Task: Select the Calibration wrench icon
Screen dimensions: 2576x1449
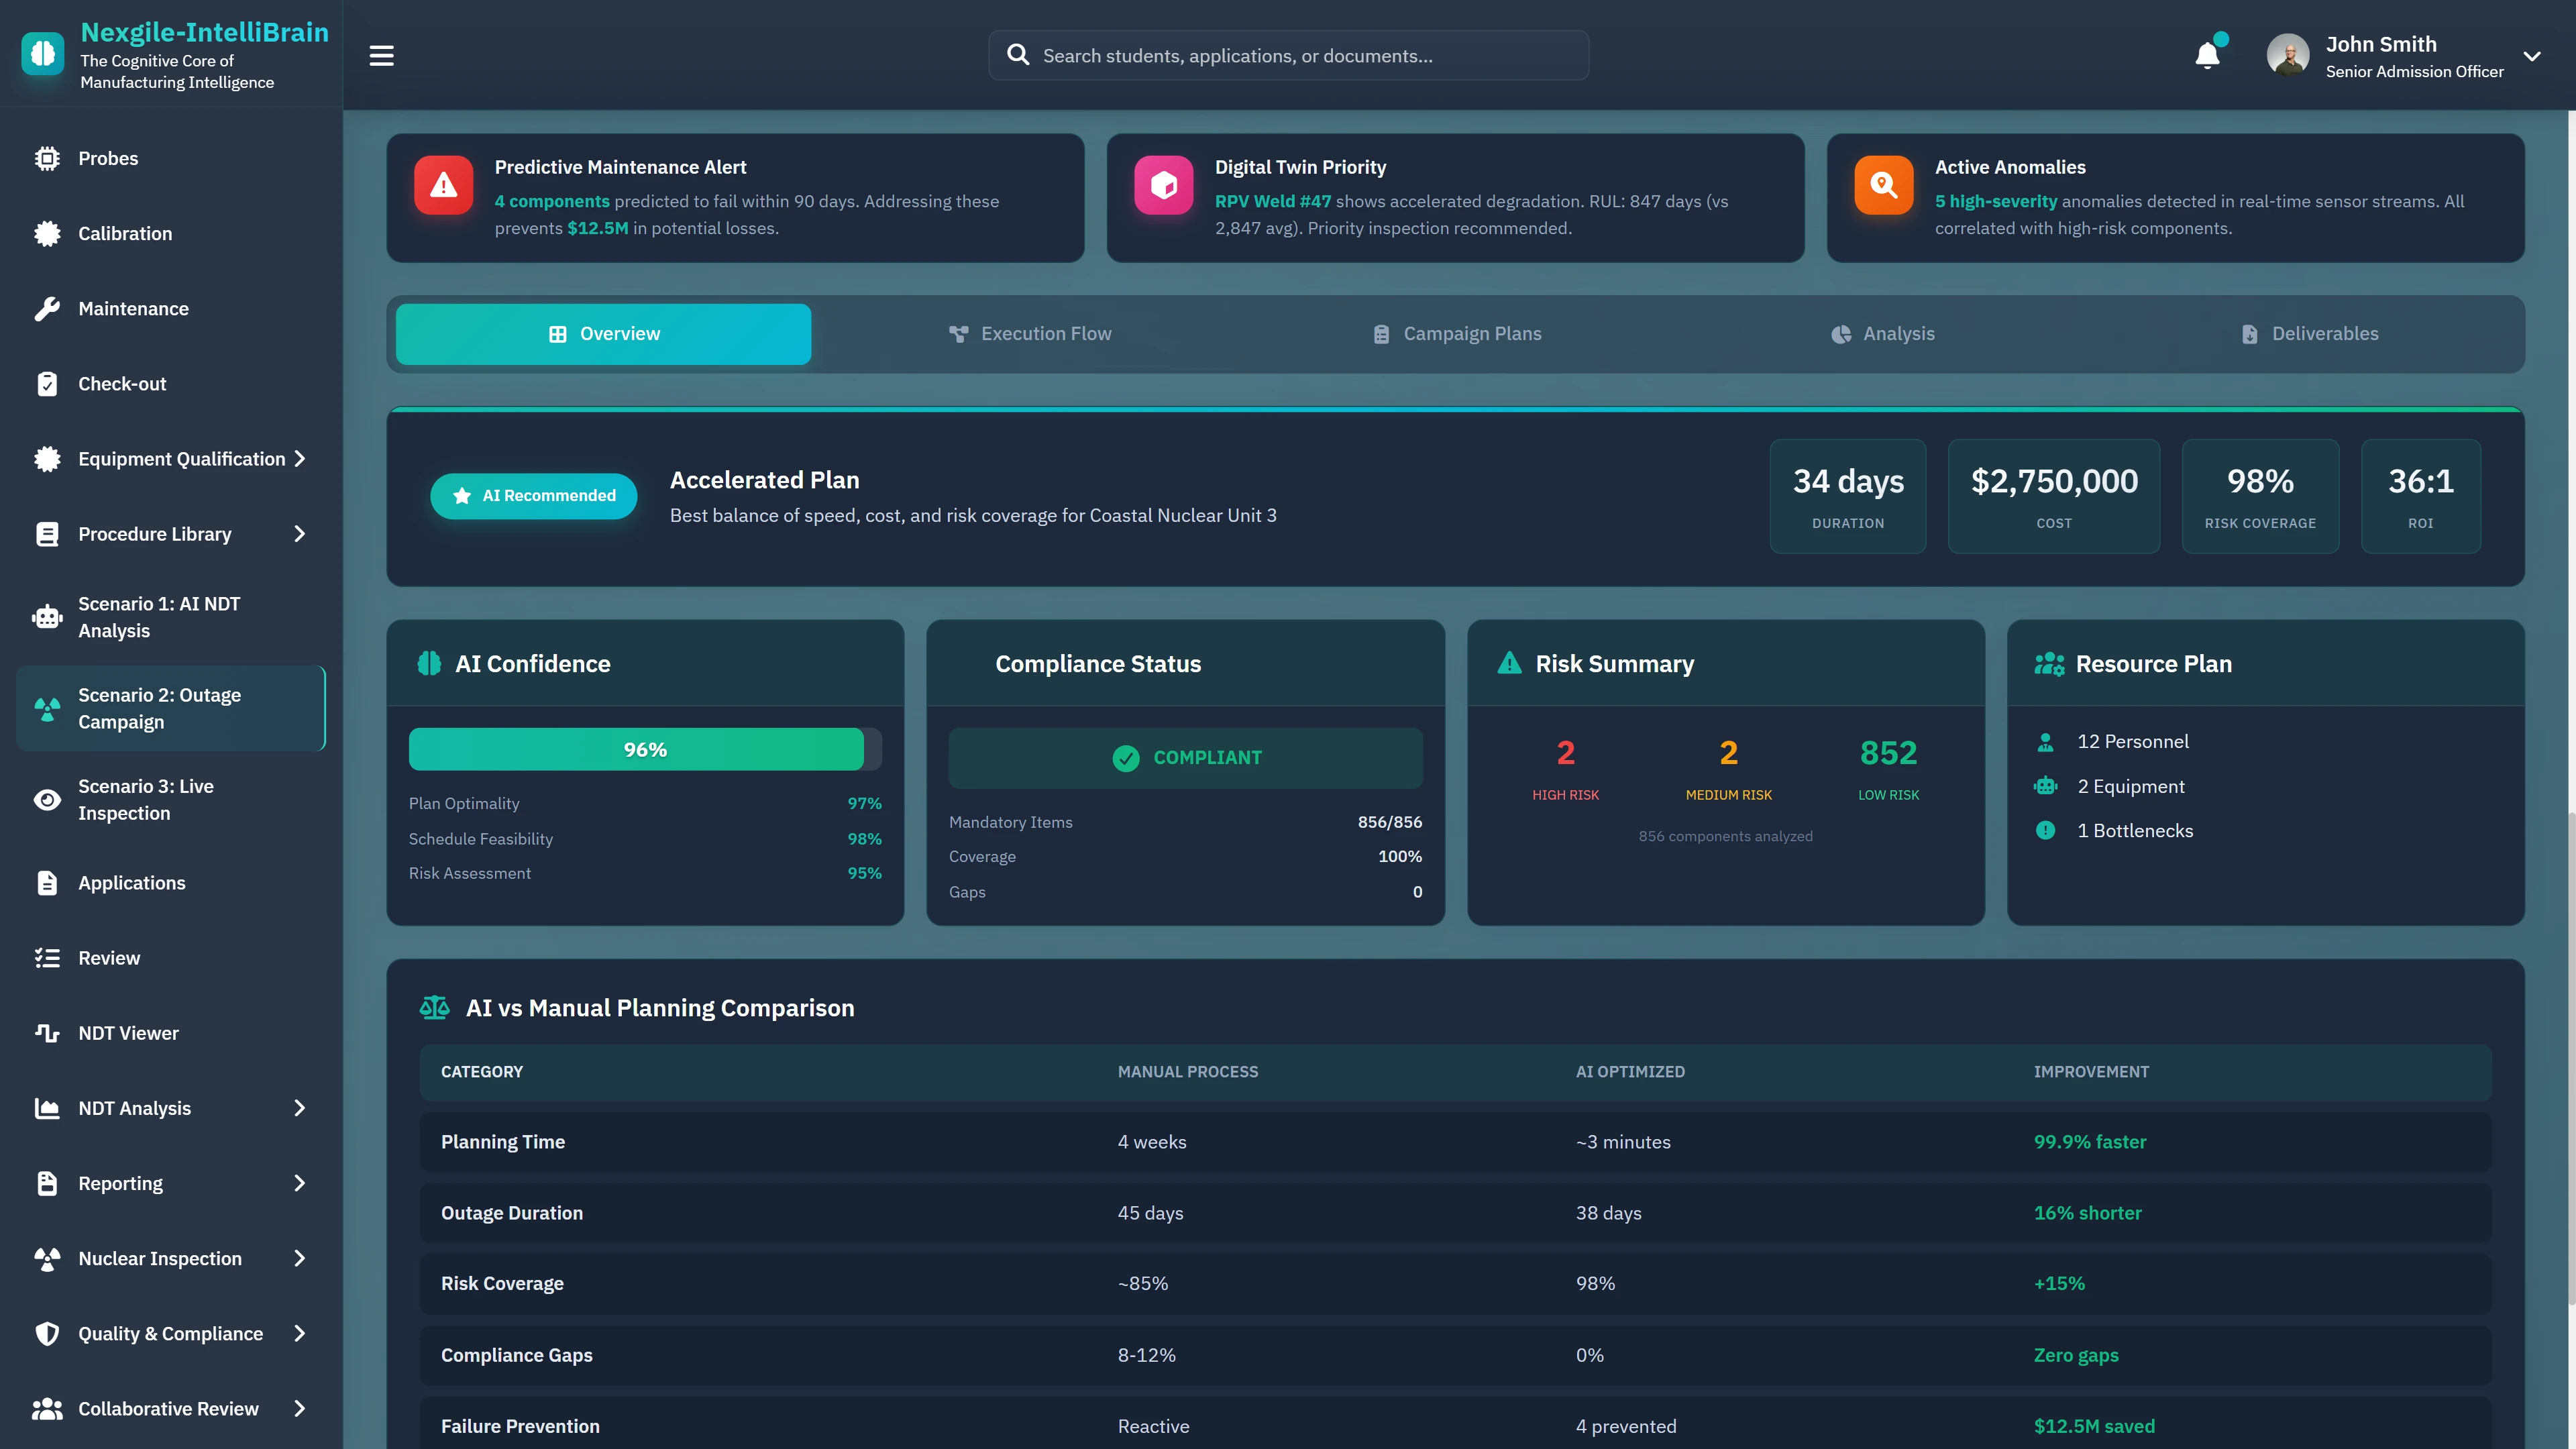Action: (x=47, y=233)
